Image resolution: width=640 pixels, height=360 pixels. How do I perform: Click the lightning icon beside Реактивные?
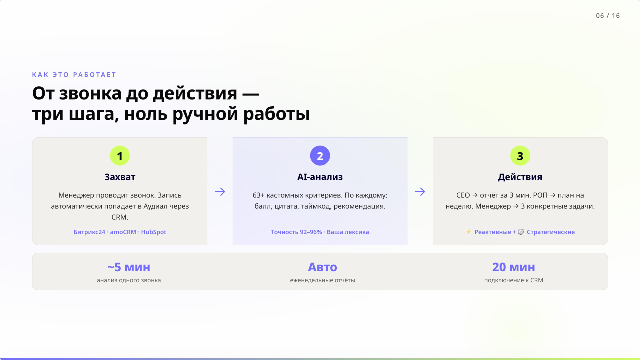coord(468,232)
